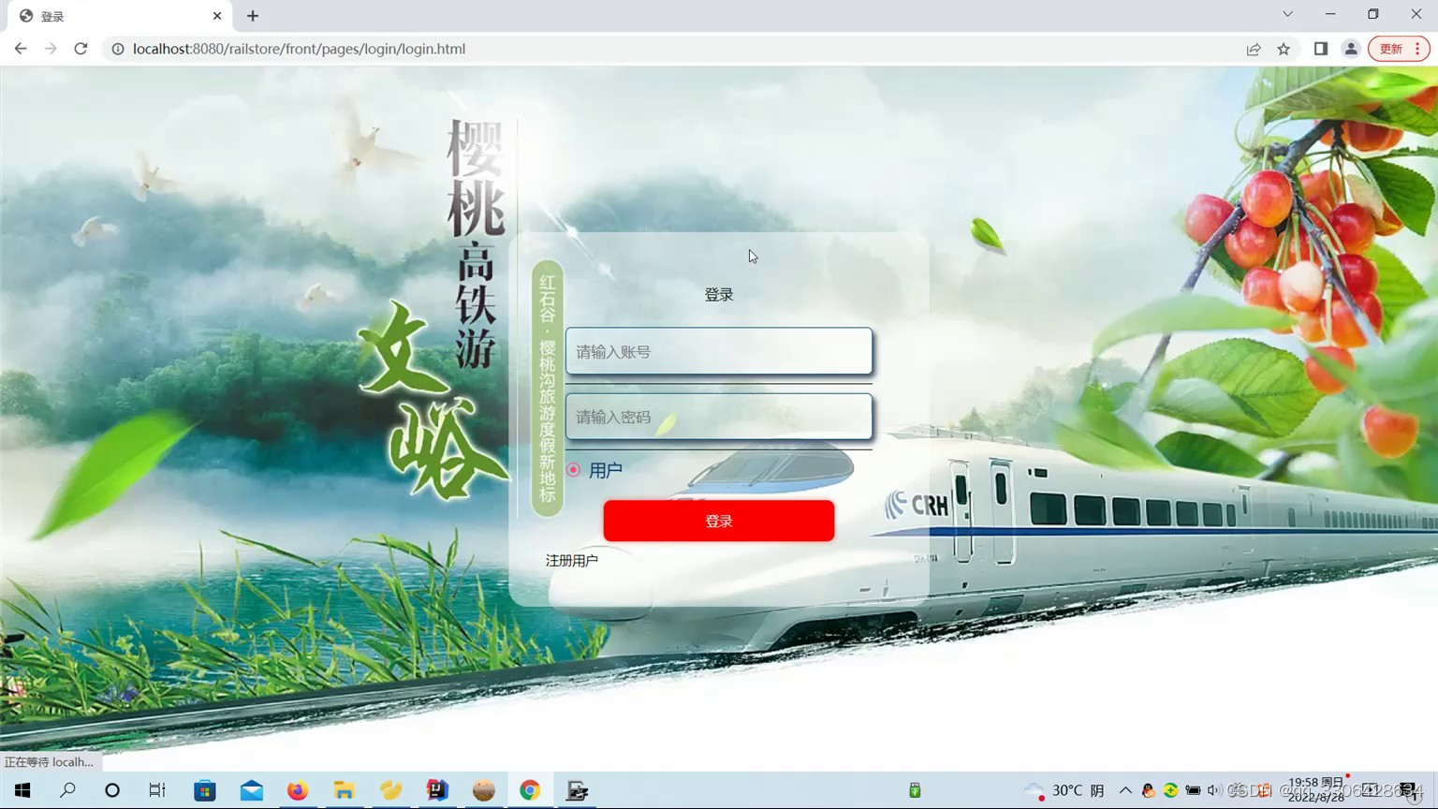
Task: Click the site info icon before localhost URL
Action: click(117, 49)
